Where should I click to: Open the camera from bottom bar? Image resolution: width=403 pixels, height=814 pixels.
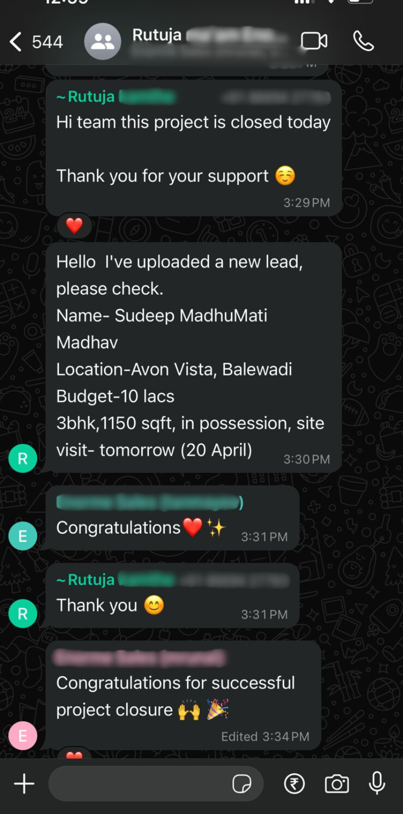coord(336,783)
